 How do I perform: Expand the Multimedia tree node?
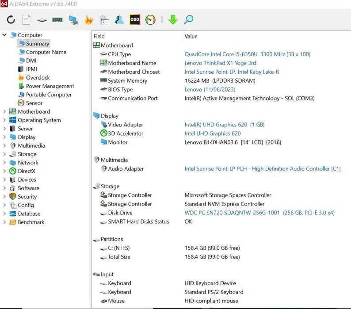tap(4, 145)
